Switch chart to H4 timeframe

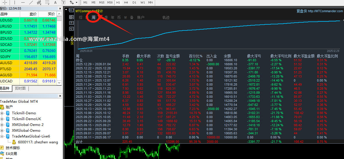click(x=126, y=3)
